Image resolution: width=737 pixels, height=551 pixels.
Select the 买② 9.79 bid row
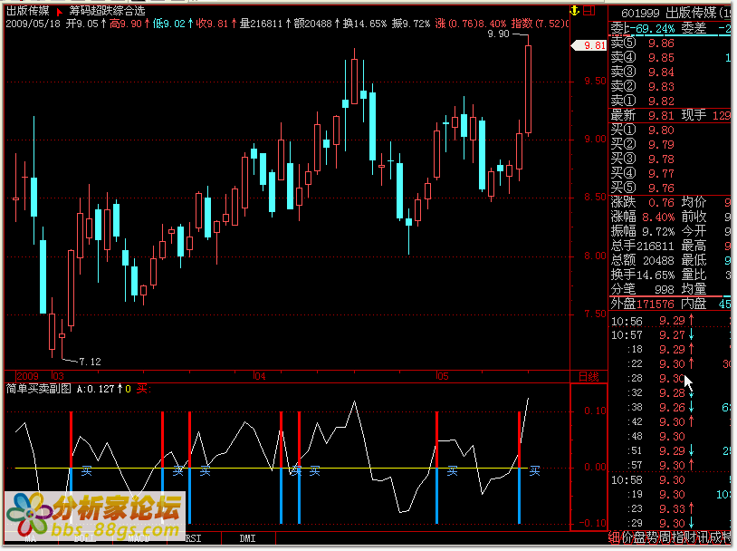670,145
